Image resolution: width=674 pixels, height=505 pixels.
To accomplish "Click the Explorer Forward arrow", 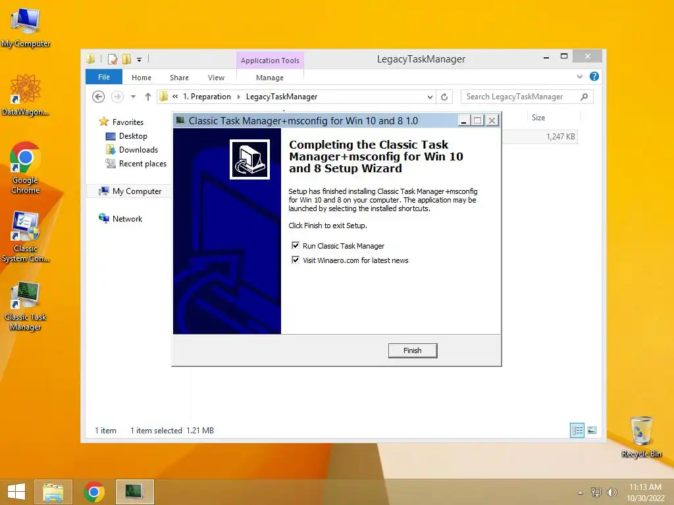I will pos(117,97).
